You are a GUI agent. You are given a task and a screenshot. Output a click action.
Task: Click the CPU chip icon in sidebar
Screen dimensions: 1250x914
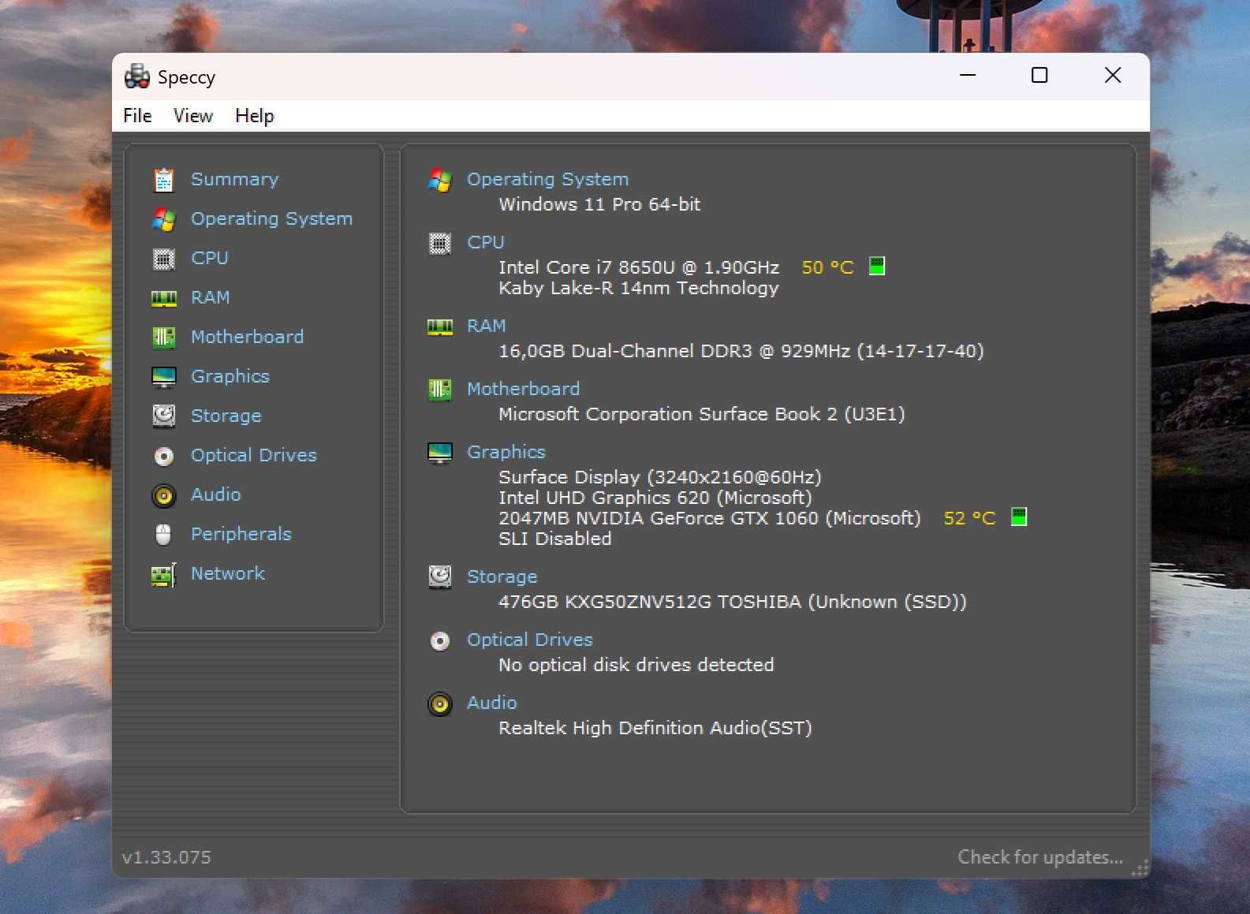(164, 259)
